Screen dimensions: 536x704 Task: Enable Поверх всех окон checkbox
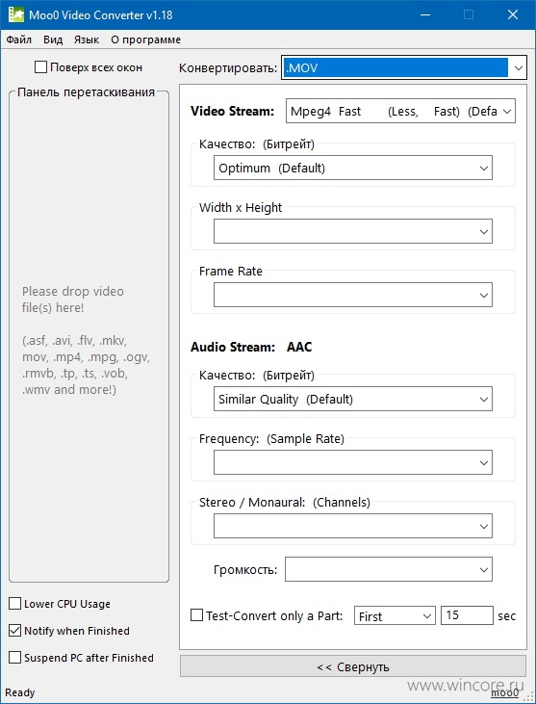pos(40,67)
